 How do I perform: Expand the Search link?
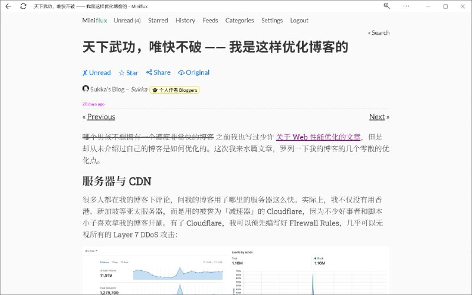pos(379,33)
